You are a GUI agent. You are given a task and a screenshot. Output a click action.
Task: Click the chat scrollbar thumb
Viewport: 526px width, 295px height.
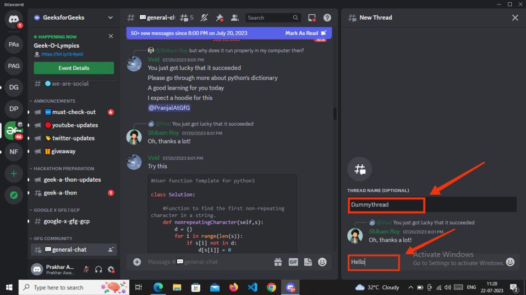[x=335, y=113]
